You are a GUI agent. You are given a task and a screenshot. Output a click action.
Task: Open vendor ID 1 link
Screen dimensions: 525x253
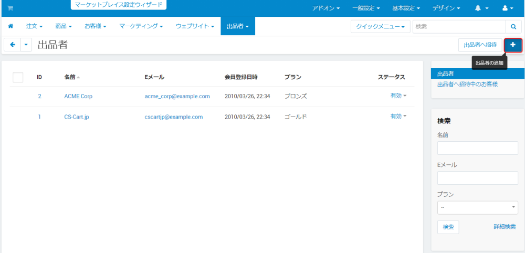pyautogui.click(x=39, y=117)
